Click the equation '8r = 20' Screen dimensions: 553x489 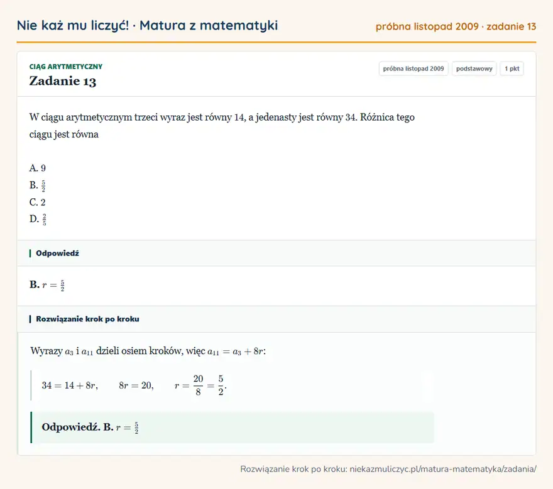(x=136, y=385)
